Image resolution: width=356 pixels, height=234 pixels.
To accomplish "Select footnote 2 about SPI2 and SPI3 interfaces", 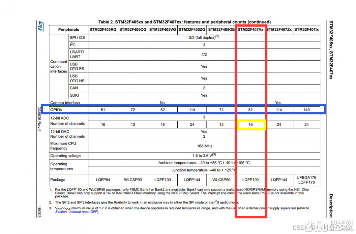I will coord(144,202).
